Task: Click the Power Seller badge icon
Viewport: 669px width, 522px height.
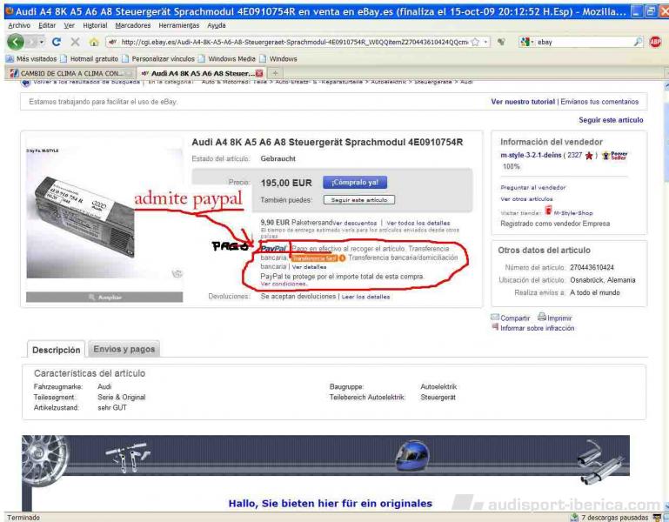Action: pyautogui.click(x=614, y=156)
